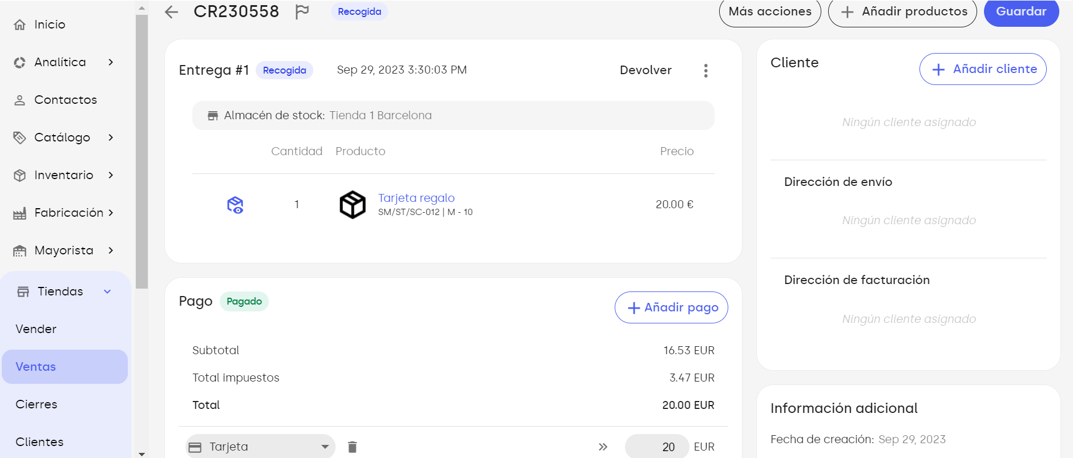Click the Recogida status badge in header
Image resolution: width=1073 pixels, height=458 pixels.
pos(360,11)
